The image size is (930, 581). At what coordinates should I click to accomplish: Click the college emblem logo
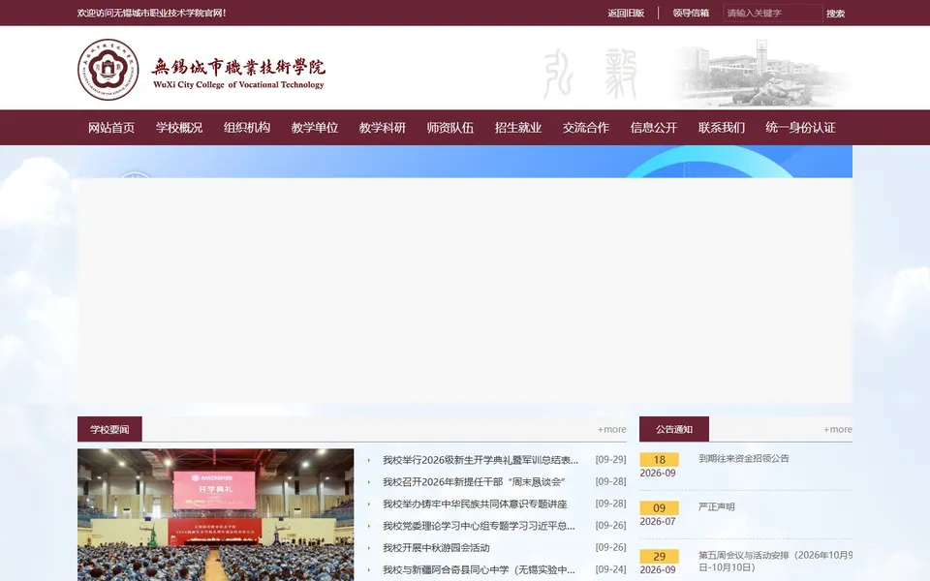click(x=108, y=70)
